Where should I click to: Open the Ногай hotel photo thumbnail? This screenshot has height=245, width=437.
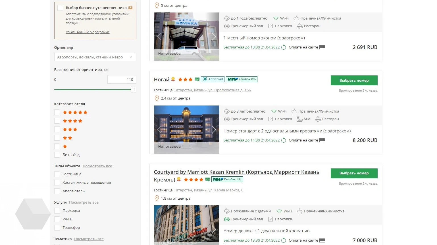[186, 130]
